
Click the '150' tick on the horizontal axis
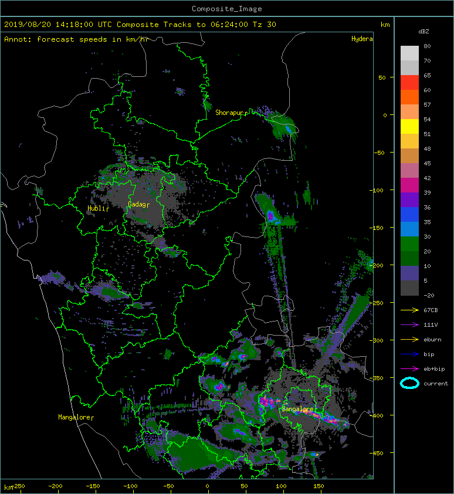coord(319,486)
